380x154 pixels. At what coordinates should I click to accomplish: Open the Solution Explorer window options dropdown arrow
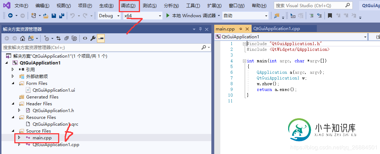194,29
